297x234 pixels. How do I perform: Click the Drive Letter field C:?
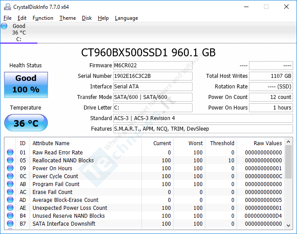click(153, 108)
